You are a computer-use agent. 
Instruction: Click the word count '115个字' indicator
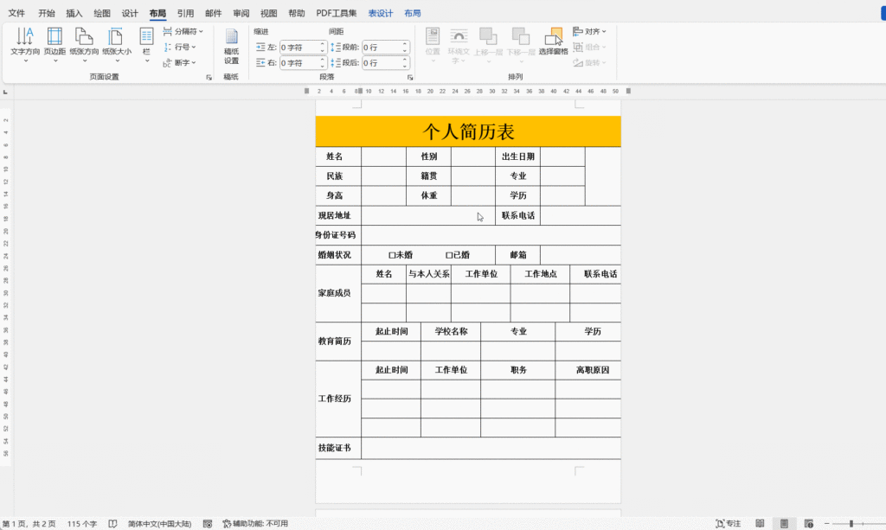pyautogui.click(x=82, y=524)
